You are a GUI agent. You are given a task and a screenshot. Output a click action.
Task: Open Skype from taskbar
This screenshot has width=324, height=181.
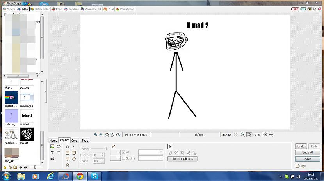[94, 176]
